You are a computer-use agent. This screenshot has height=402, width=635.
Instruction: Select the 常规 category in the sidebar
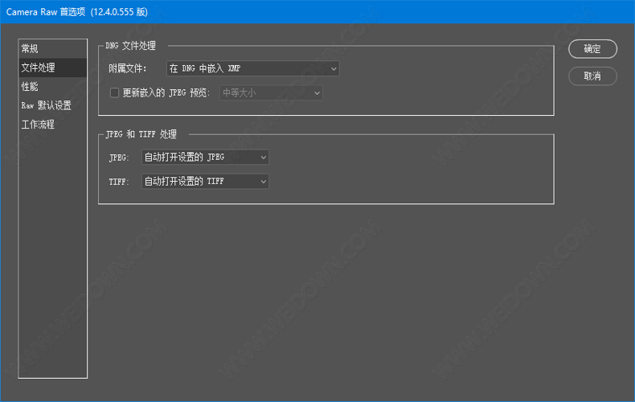(x=52, y=48)
